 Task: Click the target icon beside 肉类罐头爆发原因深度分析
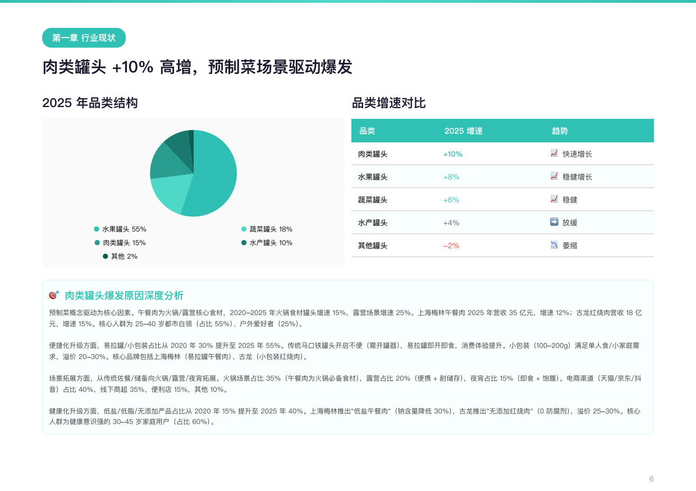tap(54, 295)
